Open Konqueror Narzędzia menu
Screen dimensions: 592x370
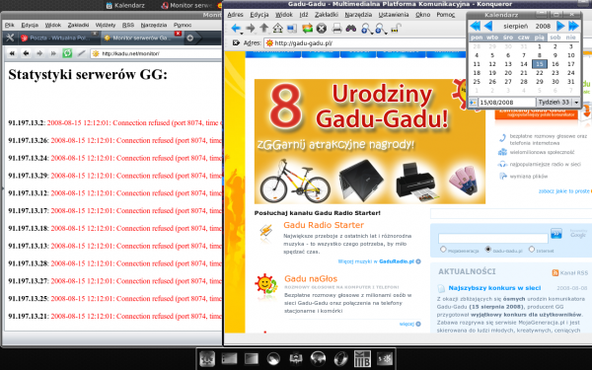pos(358,15)
